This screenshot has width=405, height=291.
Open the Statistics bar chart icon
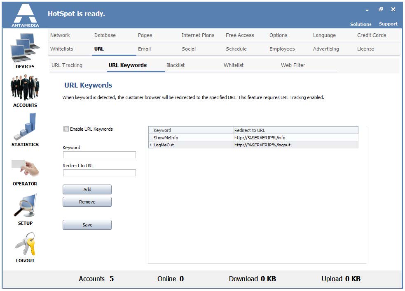tap(25, 126)
